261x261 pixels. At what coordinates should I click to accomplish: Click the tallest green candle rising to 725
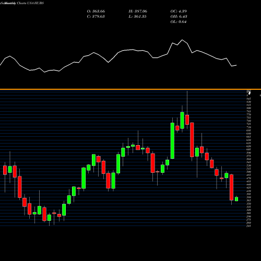coord(172,140)
